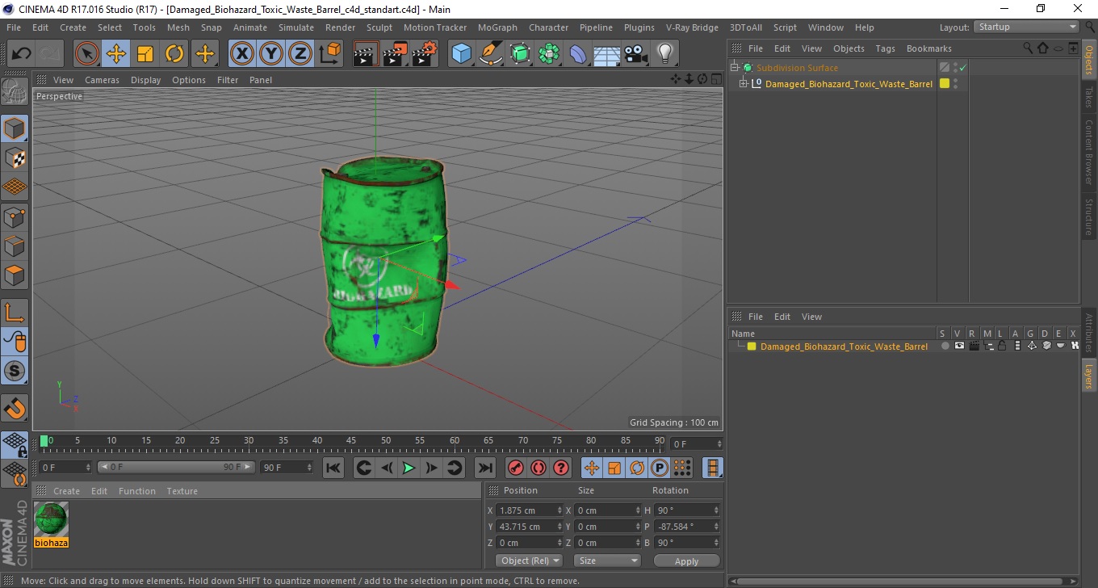
Task: Open the Layout Startup dropdown
Action: (x=1027, y=27)
